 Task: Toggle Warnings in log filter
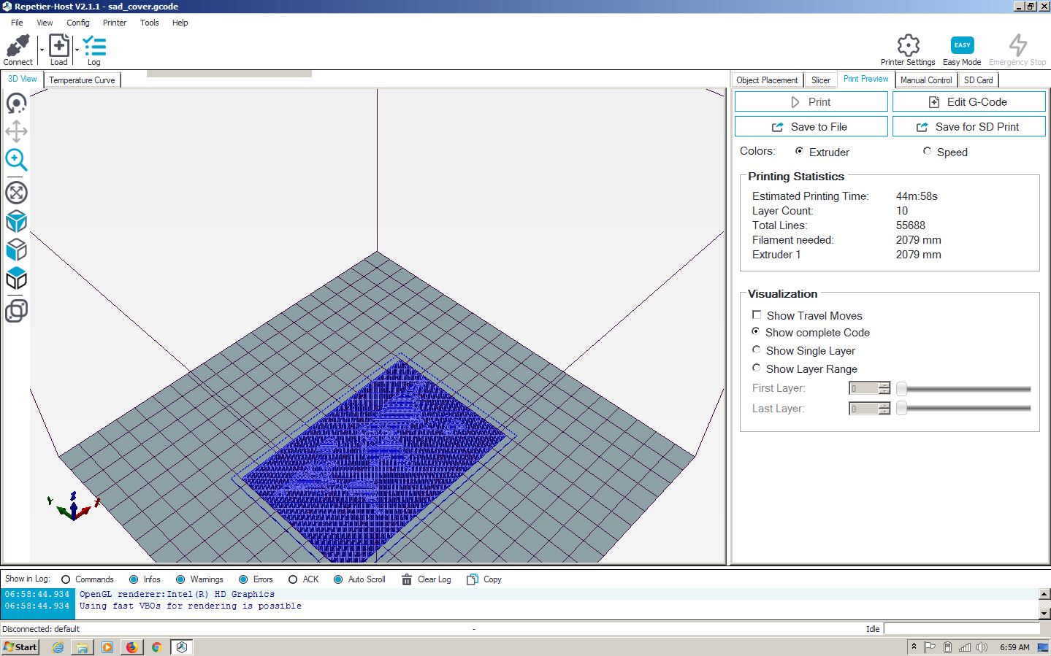click(x=180, y=579)
